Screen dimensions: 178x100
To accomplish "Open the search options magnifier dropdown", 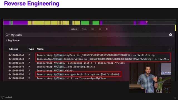I will point(8,35).
